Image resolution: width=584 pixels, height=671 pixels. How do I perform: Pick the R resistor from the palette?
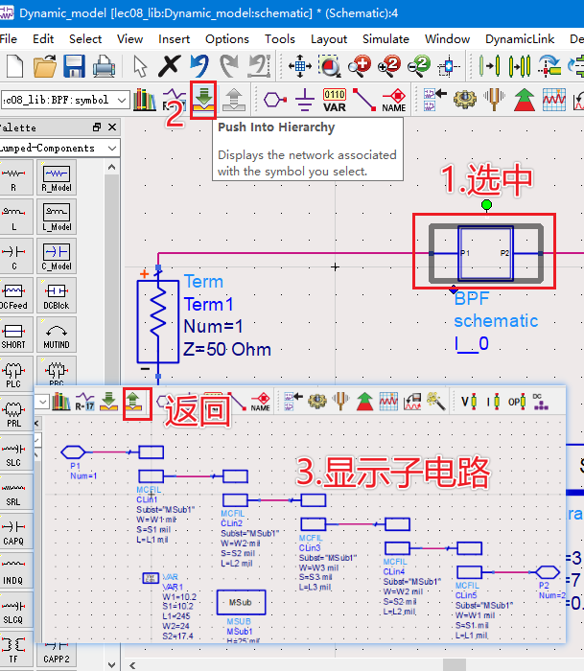point(14,179)
